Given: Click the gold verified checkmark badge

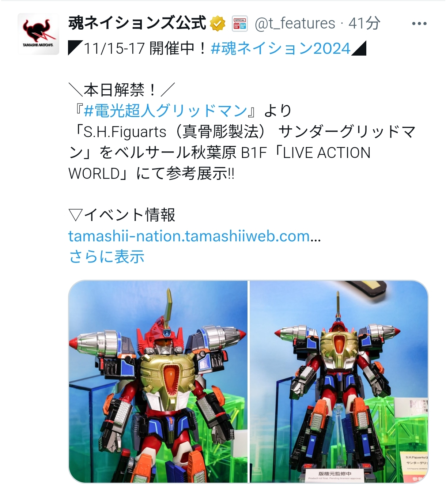Looking at the screenshot, I should pyautogui.click(x=218, y=24).
